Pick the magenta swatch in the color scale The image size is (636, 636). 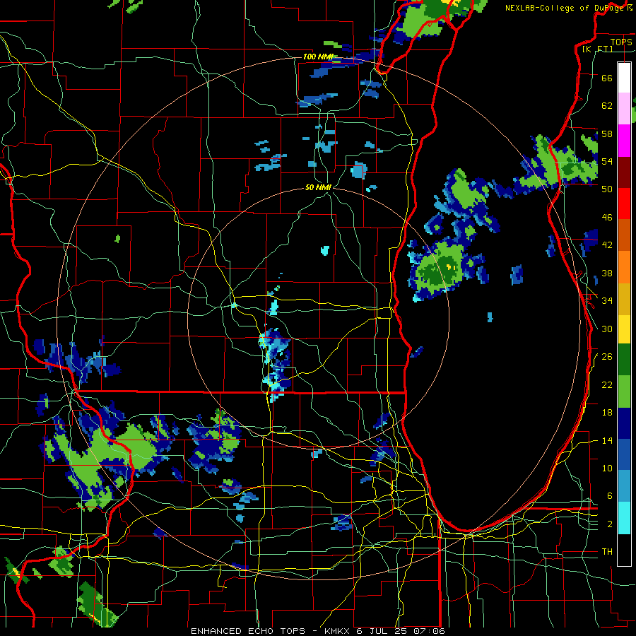[624, 141]
